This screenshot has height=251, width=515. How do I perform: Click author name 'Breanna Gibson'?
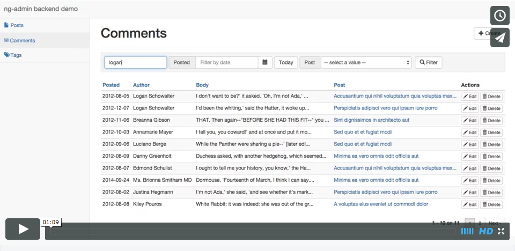click(x=151, y=120)
